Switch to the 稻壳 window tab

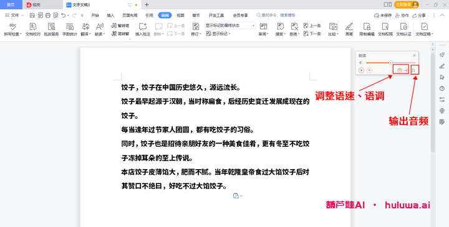point(42,4)
